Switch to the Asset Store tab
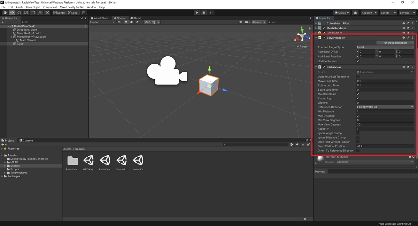The image size is (418, 226). [99, 18]
